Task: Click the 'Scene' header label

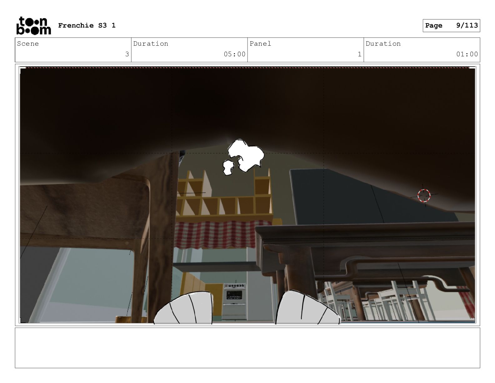Action: (28, 44)
